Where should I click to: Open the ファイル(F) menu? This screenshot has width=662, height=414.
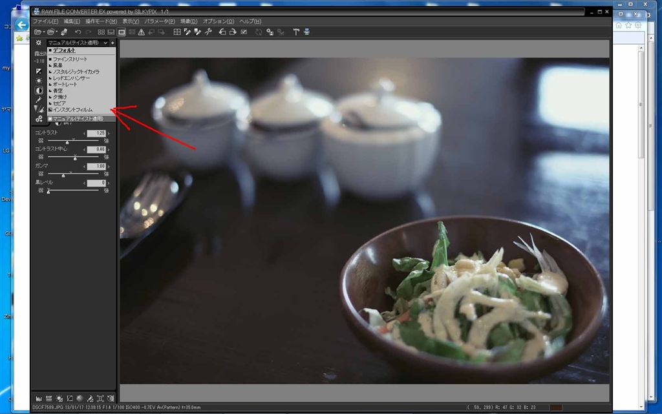tap(45, 21)
